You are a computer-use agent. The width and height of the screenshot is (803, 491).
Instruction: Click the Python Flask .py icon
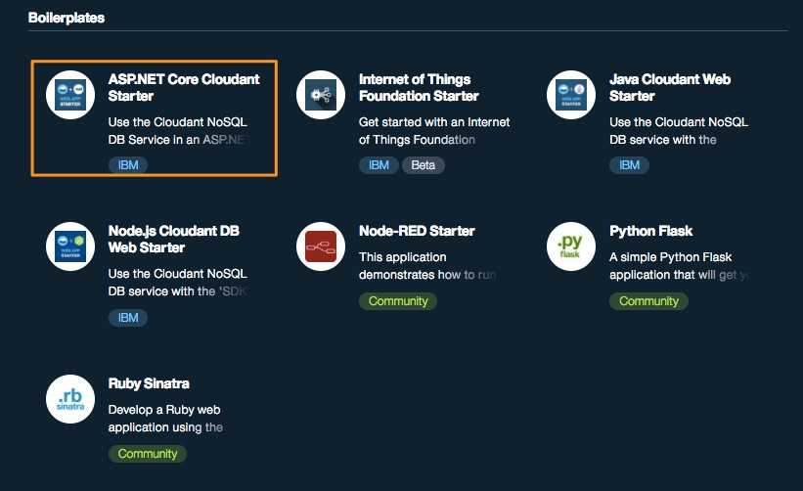571,246
